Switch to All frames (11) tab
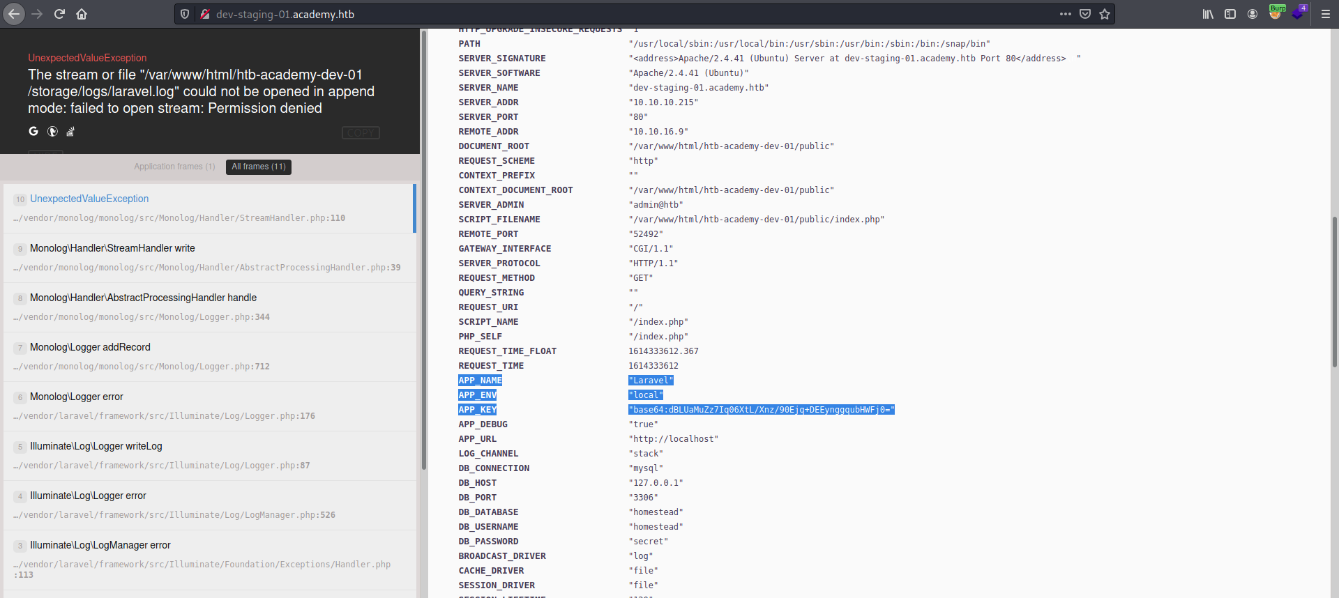This screenshot has width=1339, height=598. pyautogui.click(x=259, y=167)
